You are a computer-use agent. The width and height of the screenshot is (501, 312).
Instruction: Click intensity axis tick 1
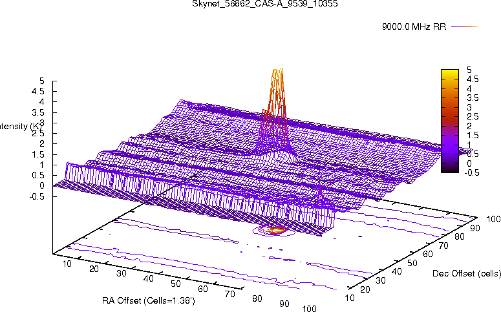(x=41, y=165)
